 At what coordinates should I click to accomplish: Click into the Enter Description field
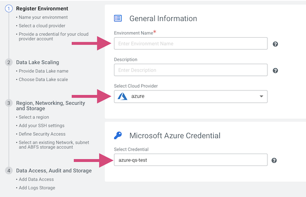coord(190,70)
